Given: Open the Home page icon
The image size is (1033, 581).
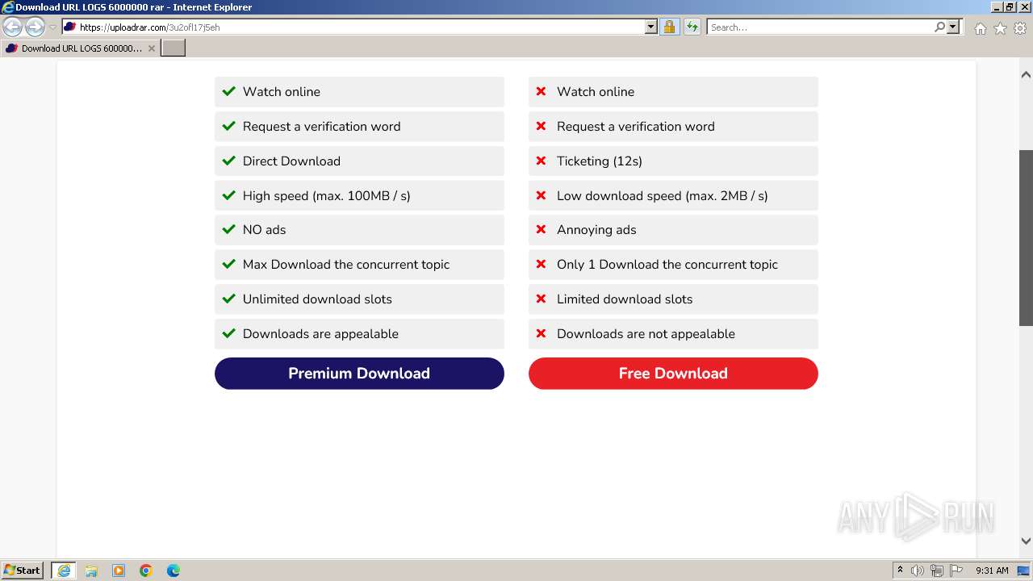Looking at the screenshot, I should tap(980, 28).
